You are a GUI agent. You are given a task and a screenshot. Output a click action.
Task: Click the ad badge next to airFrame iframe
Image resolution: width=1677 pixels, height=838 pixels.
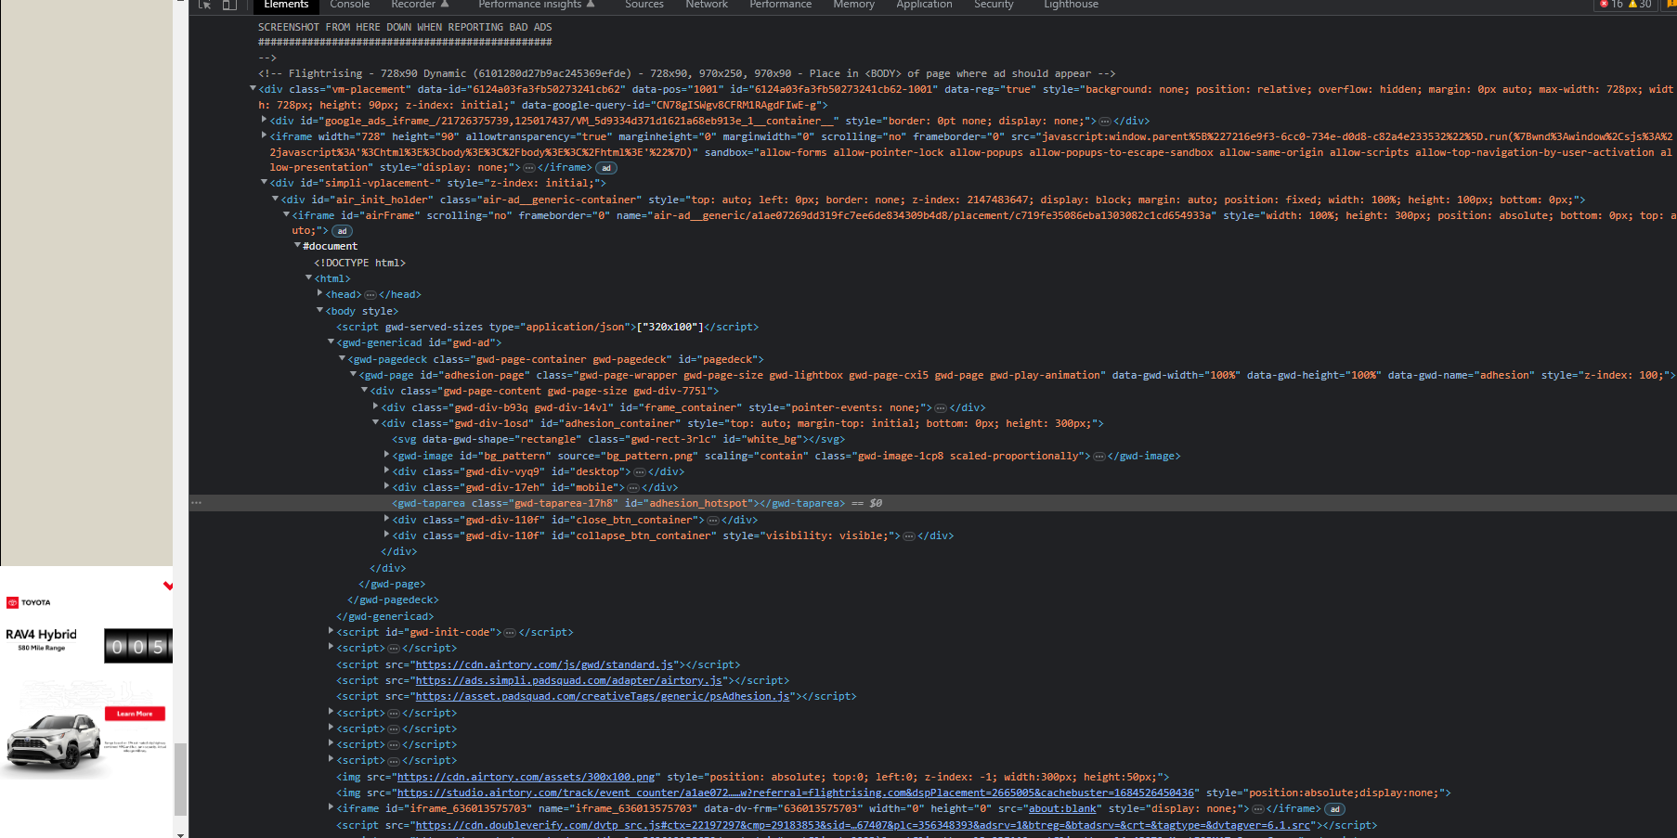point(342,231)
